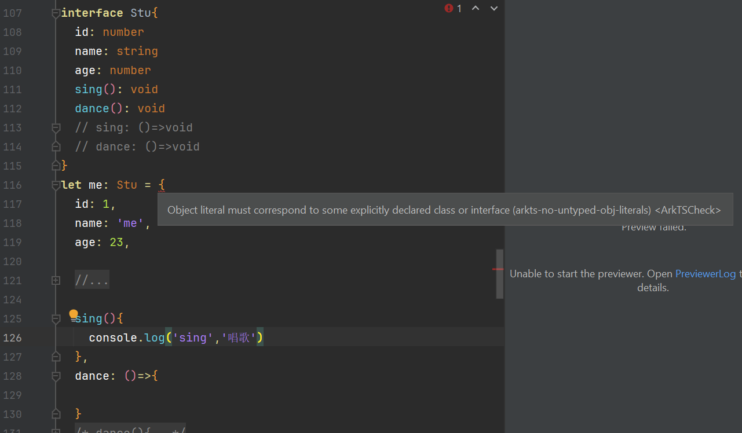742x433 pixels.
Task: Click 'age: number' on line 110
Action: 113,70
